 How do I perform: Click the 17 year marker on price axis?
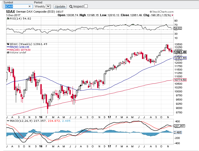click(109, 117)
